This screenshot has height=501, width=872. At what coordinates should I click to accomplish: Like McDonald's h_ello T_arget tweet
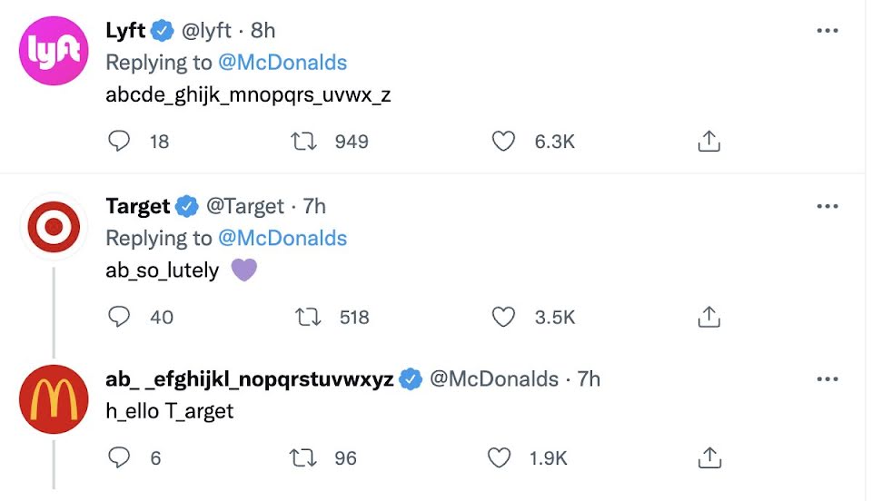click(500, 458)
